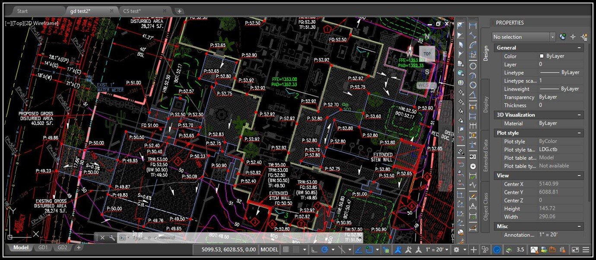
Task: Click the white Color ByLayer swatch
Action: 542,56
